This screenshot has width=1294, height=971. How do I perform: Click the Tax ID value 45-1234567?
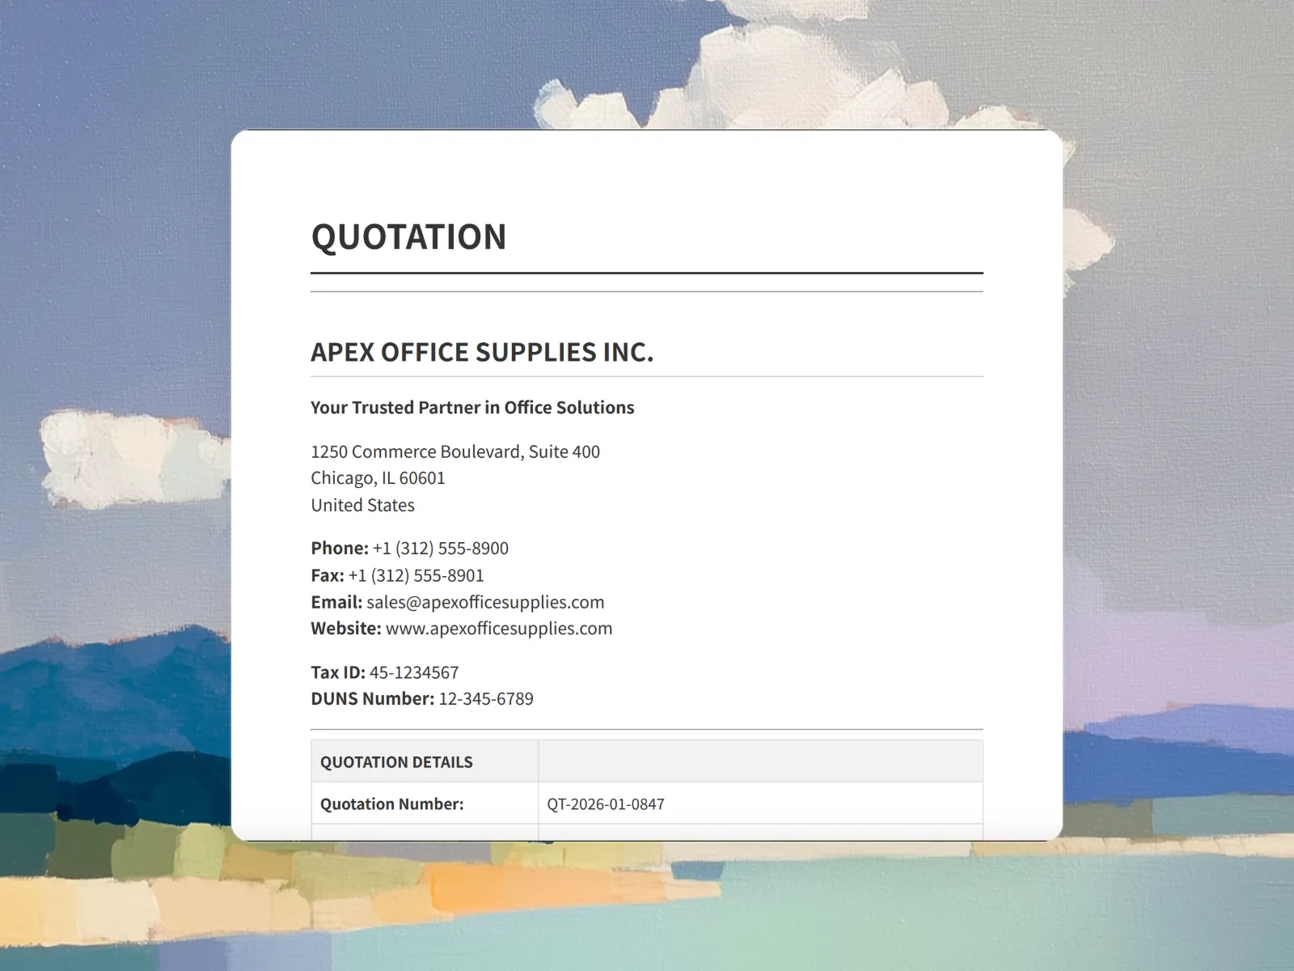pos(414,672)
